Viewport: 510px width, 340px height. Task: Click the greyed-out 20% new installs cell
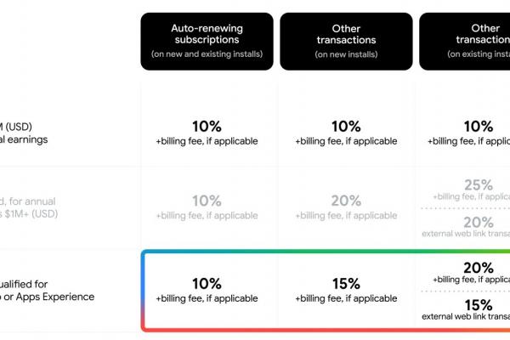coord(346,207)
